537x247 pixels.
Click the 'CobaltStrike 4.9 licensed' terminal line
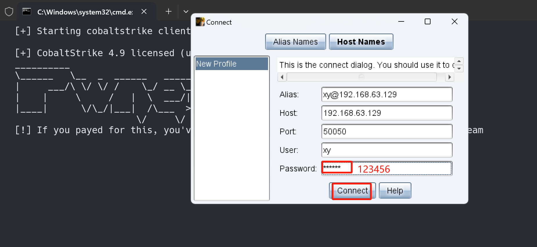103,53
